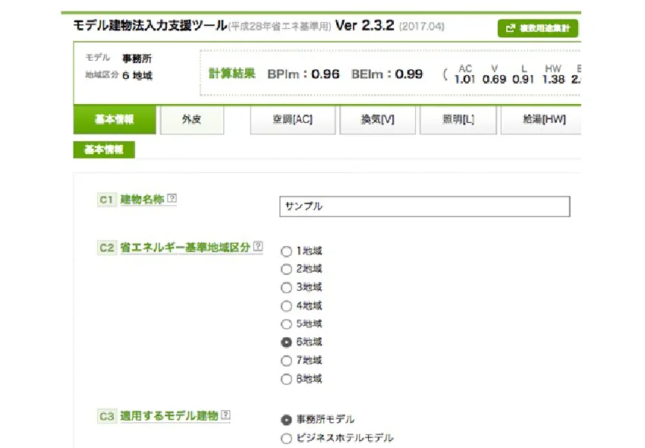645x448 pixels.
Task: Click the 基本情報 sub-tab label
Action: click(x=104, y=150)
